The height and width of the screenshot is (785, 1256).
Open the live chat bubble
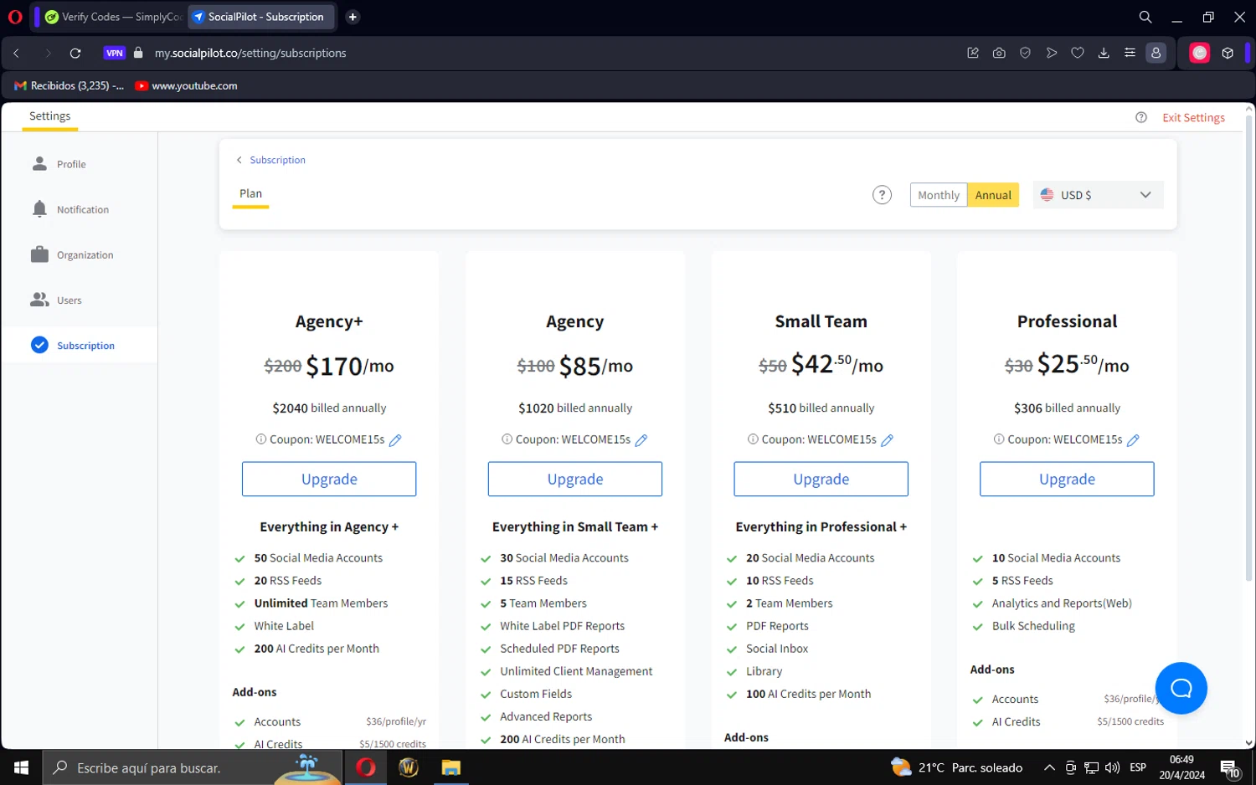pyautogui.click(x=1181, y=688)
